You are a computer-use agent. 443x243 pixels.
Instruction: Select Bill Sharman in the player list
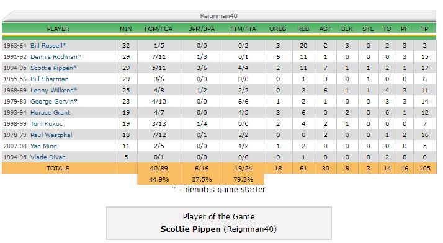[x=50, y=79]
